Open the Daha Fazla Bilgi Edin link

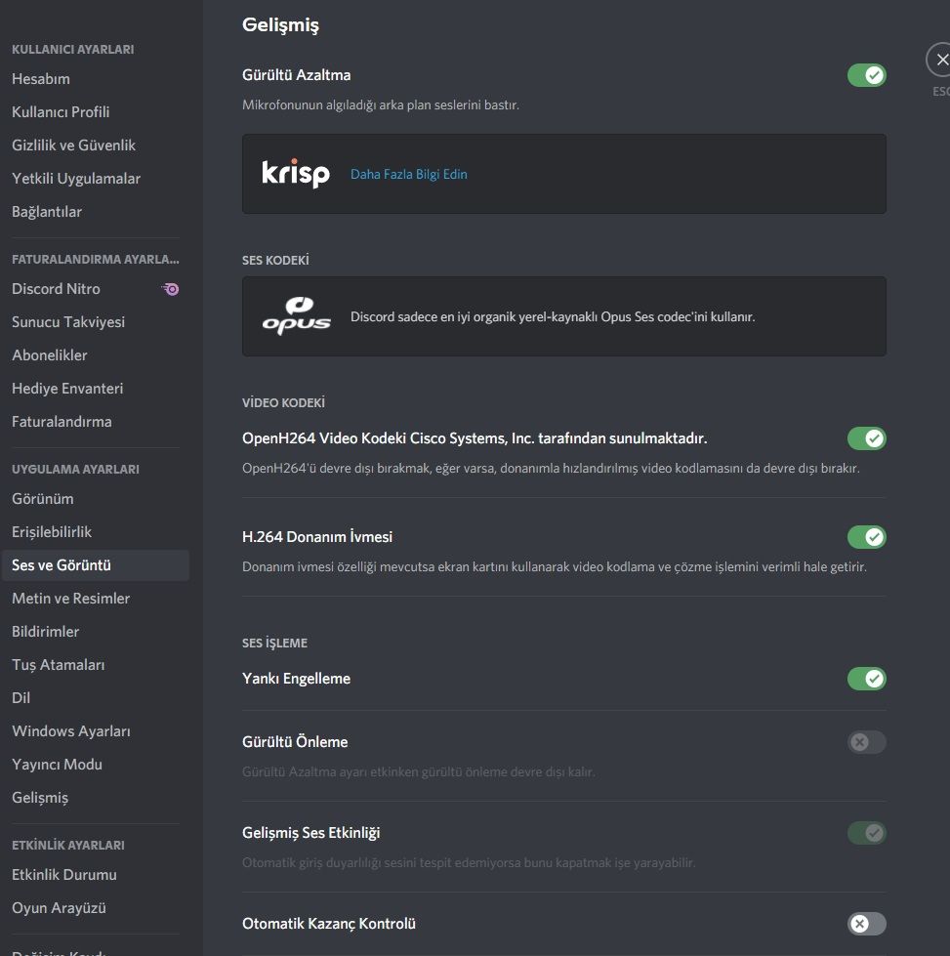tap(409, 175)
